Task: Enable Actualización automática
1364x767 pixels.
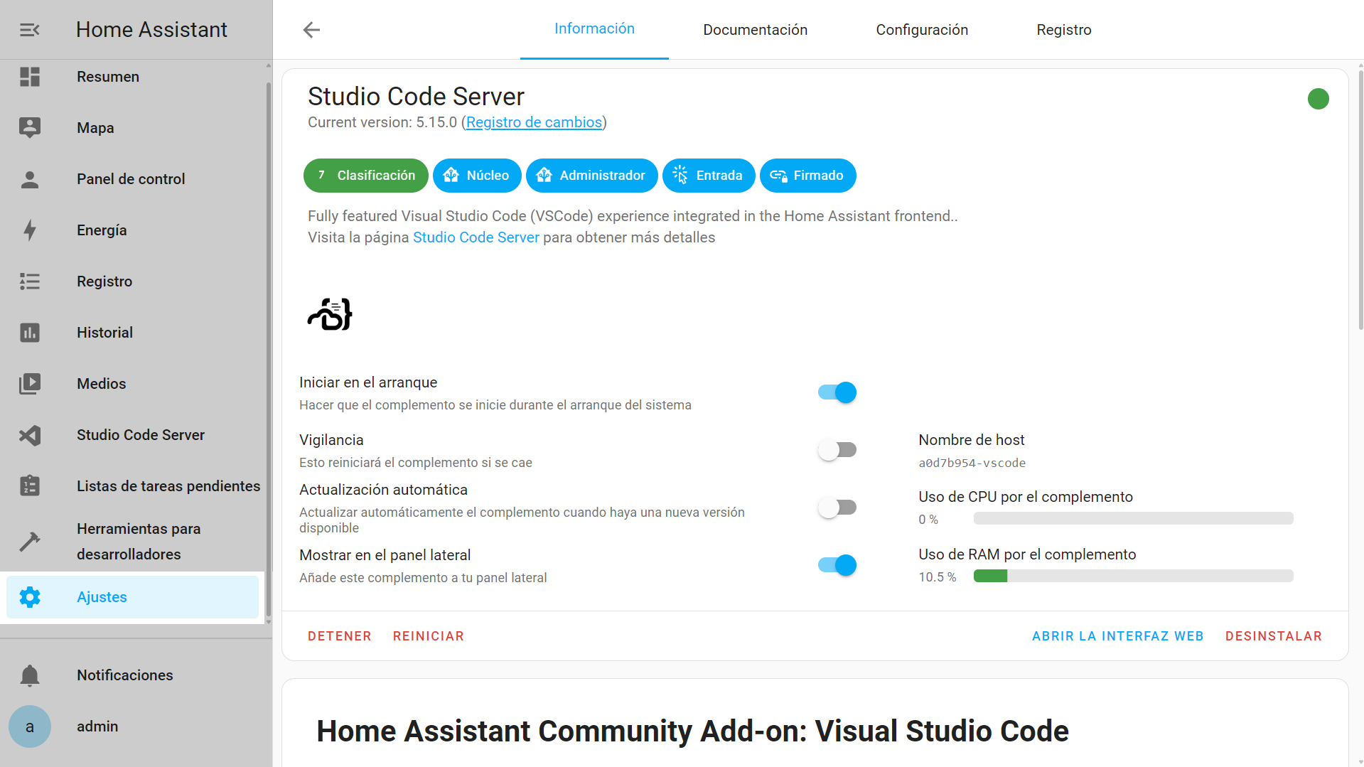Action: 837,507
